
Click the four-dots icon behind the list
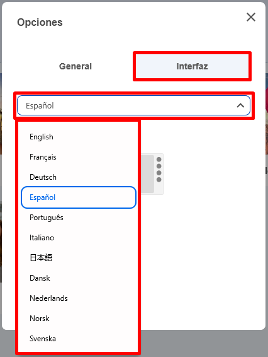[159, 170]
